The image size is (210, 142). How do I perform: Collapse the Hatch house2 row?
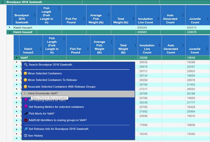click(9, 32)
